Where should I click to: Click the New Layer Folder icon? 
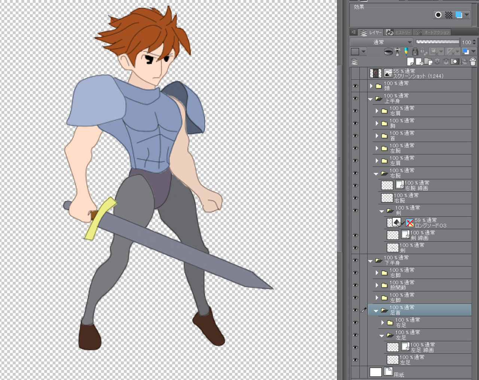point(428,62)
